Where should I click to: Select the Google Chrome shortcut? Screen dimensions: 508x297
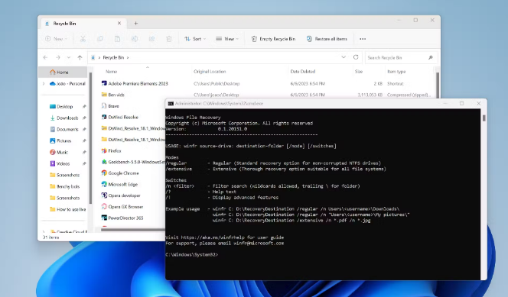(123, 173)
